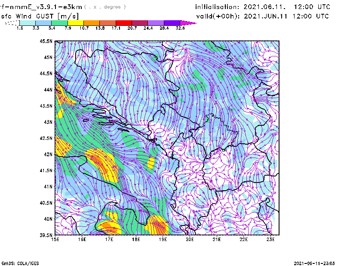Click the '43N' latitude label
The height and width of the screenshot is (266, 344).
(48, 122)
